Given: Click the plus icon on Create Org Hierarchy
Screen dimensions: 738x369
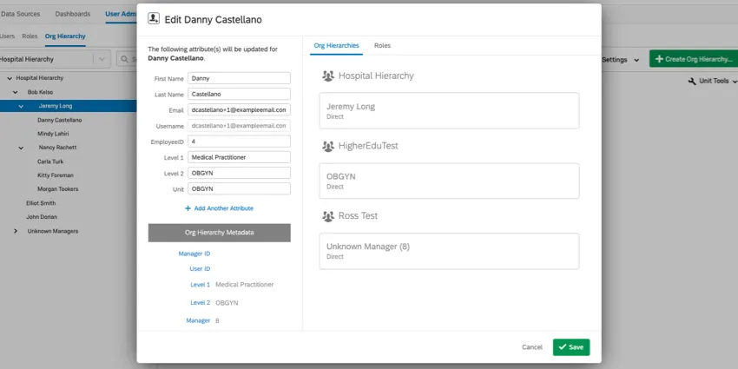Looking at the screenshot, I should pyautogui.click(x=659, y=59).
